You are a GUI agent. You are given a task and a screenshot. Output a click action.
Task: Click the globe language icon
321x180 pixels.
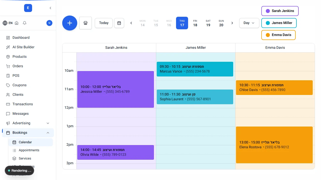coord(5,23)
